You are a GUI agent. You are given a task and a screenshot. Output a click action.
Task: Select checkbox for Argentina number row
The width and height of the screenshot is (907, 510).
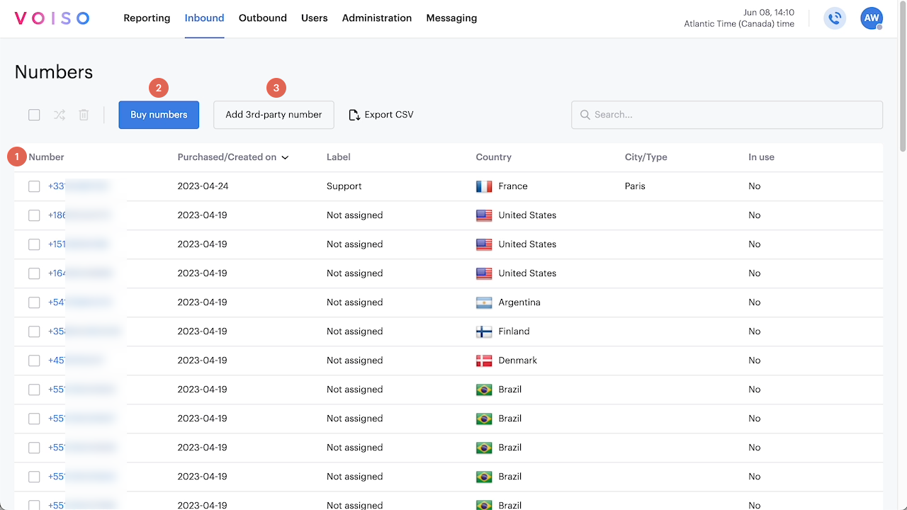coord(34,302)
